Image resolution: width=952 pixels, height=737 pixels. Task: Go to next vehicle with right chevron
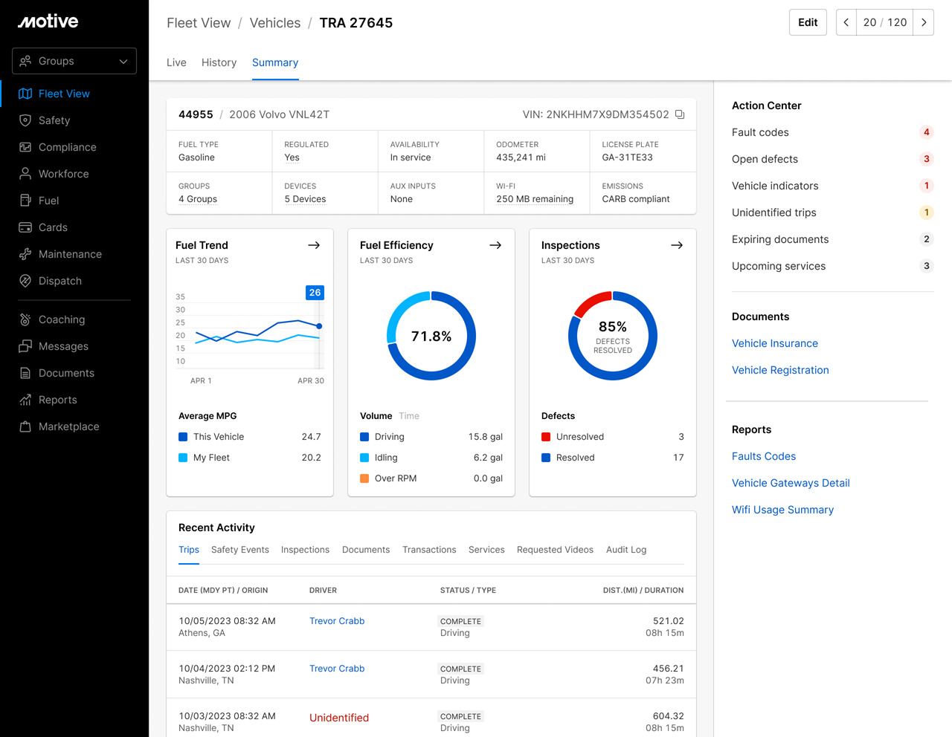pos(924,22)
